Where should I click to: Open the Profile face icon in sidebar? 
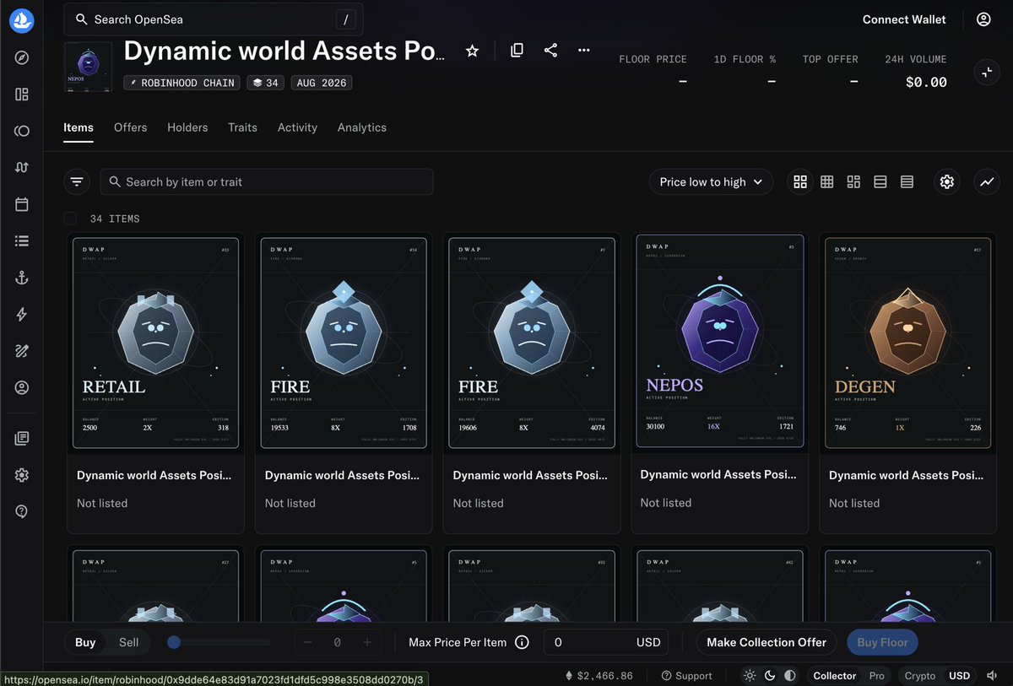[22, 387]
